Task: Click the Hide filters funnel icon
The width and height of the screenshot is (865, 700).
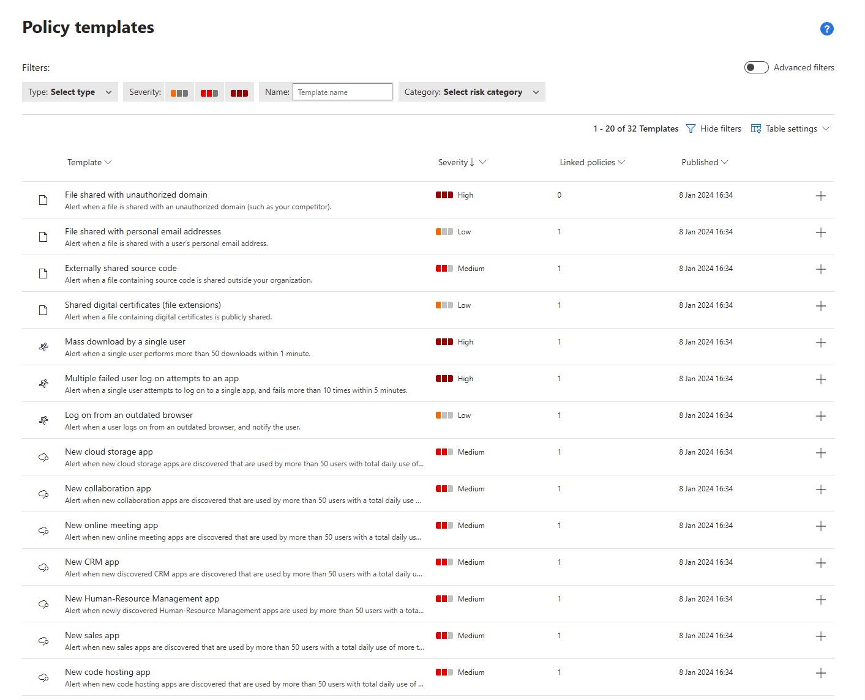Action: point(691,128)
